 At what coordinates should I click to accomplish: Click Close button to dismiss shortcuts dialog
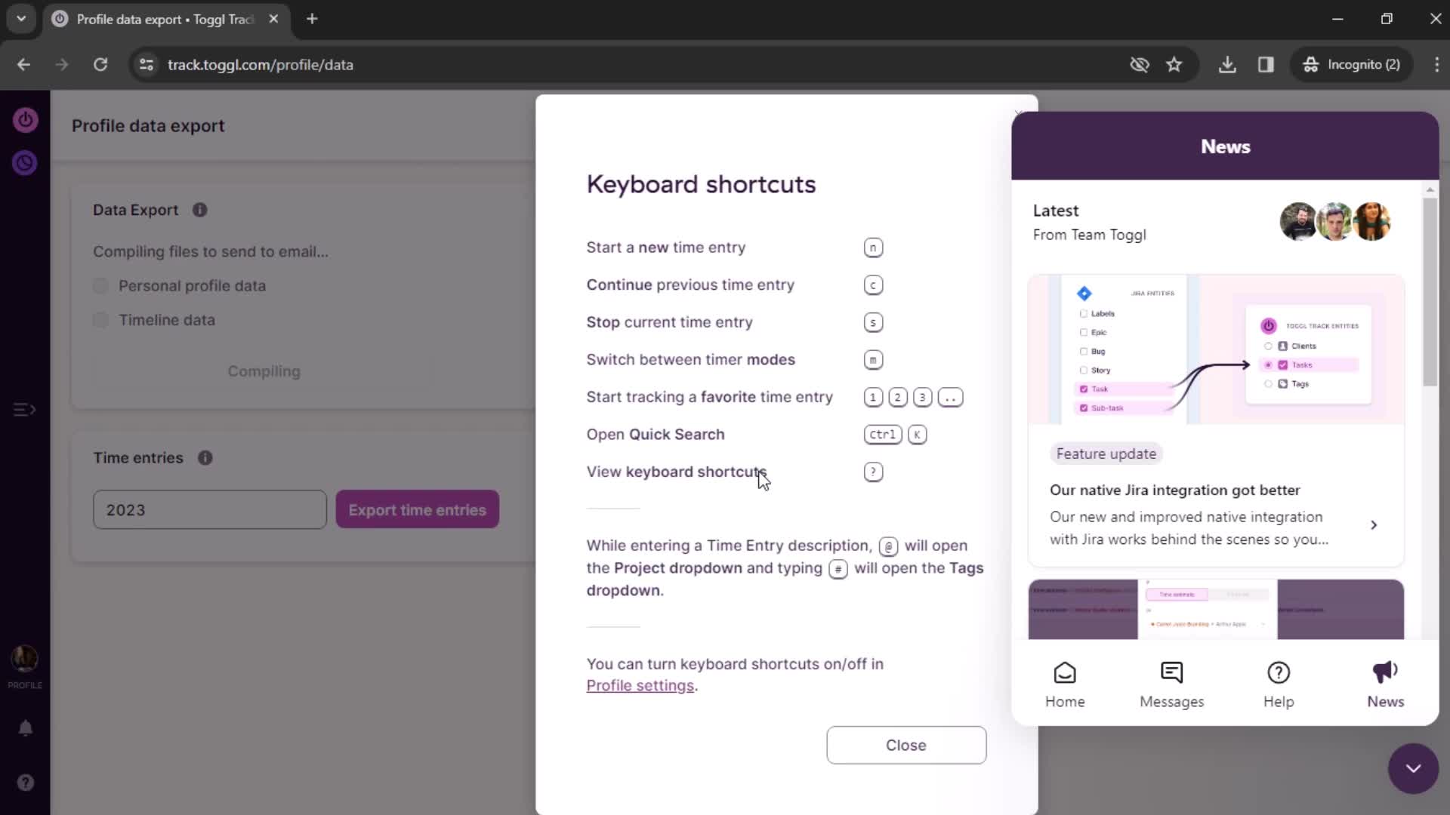pos(907,746)
